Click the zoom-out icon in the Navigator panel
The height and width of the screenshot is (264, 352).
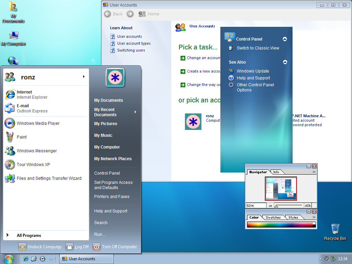pyautogui.click(x=270, y=205)
